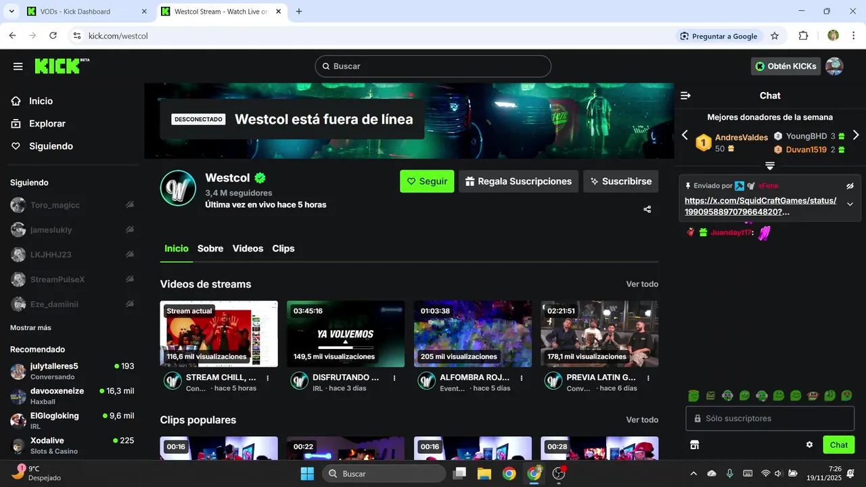Show next top donors
866x487 pixels.
pos(856,135)
